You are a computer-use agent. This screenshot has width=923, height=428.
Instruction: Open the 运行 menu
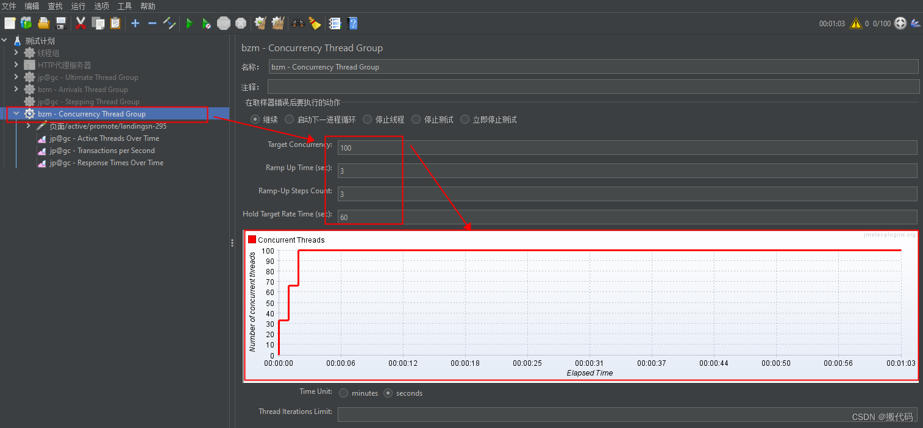78,6
